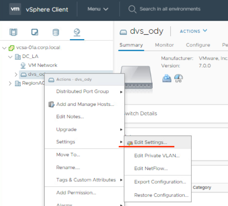
Task: Expand the dvs_ody tree node
Action: (16, 75)
